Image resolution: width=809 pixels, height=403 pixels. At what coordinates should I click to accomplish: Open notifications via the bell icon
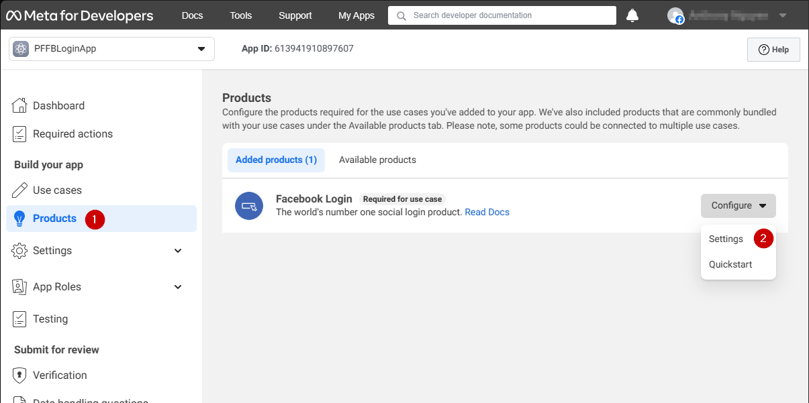[632, 15]
